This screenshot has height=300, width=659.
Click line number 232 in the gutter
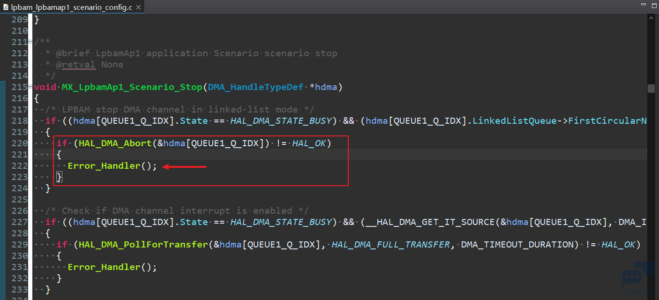click(19, 278)
